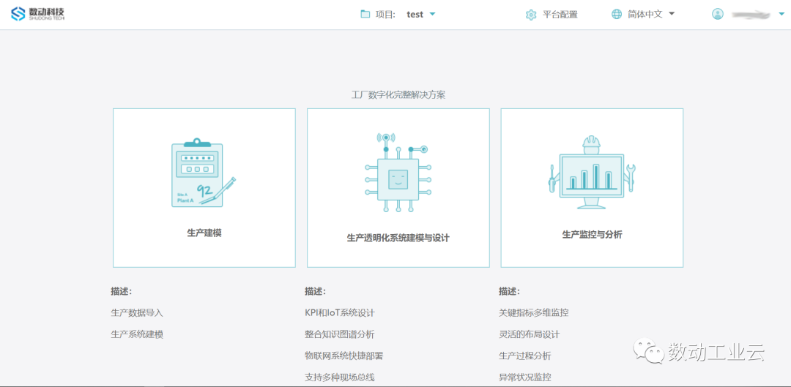The height and width of the screenshot is (387, 791).
Task: Click 支持多种现场总线 description text
Action: tap(340, 377)
